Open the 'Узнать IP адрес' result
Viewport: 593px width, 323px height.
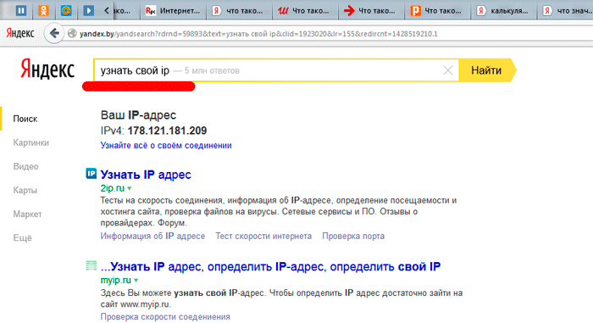coord(146,175)
